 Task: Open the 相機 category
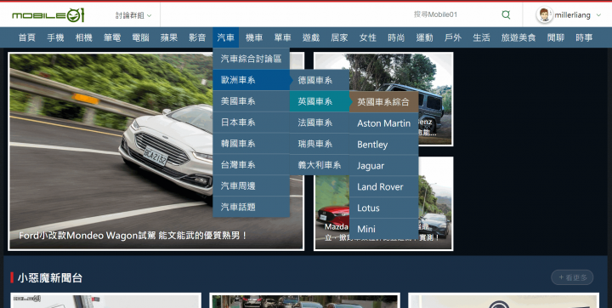click(x=84, y=37)
